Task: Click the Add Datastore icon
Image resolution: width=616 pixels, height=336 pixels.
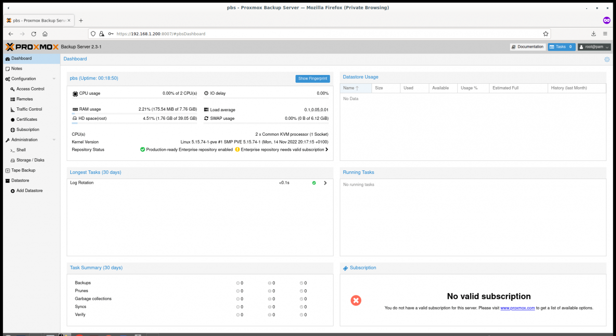Action: tap(12, 190)
